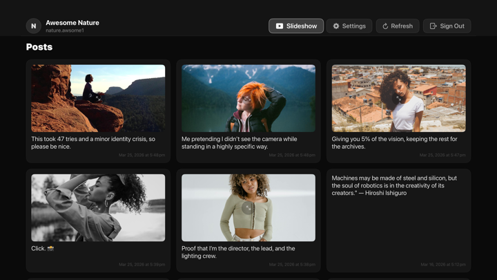Click the nature.awsome1 username text
The image size is (497, 280).
click(x=65, y=30)
